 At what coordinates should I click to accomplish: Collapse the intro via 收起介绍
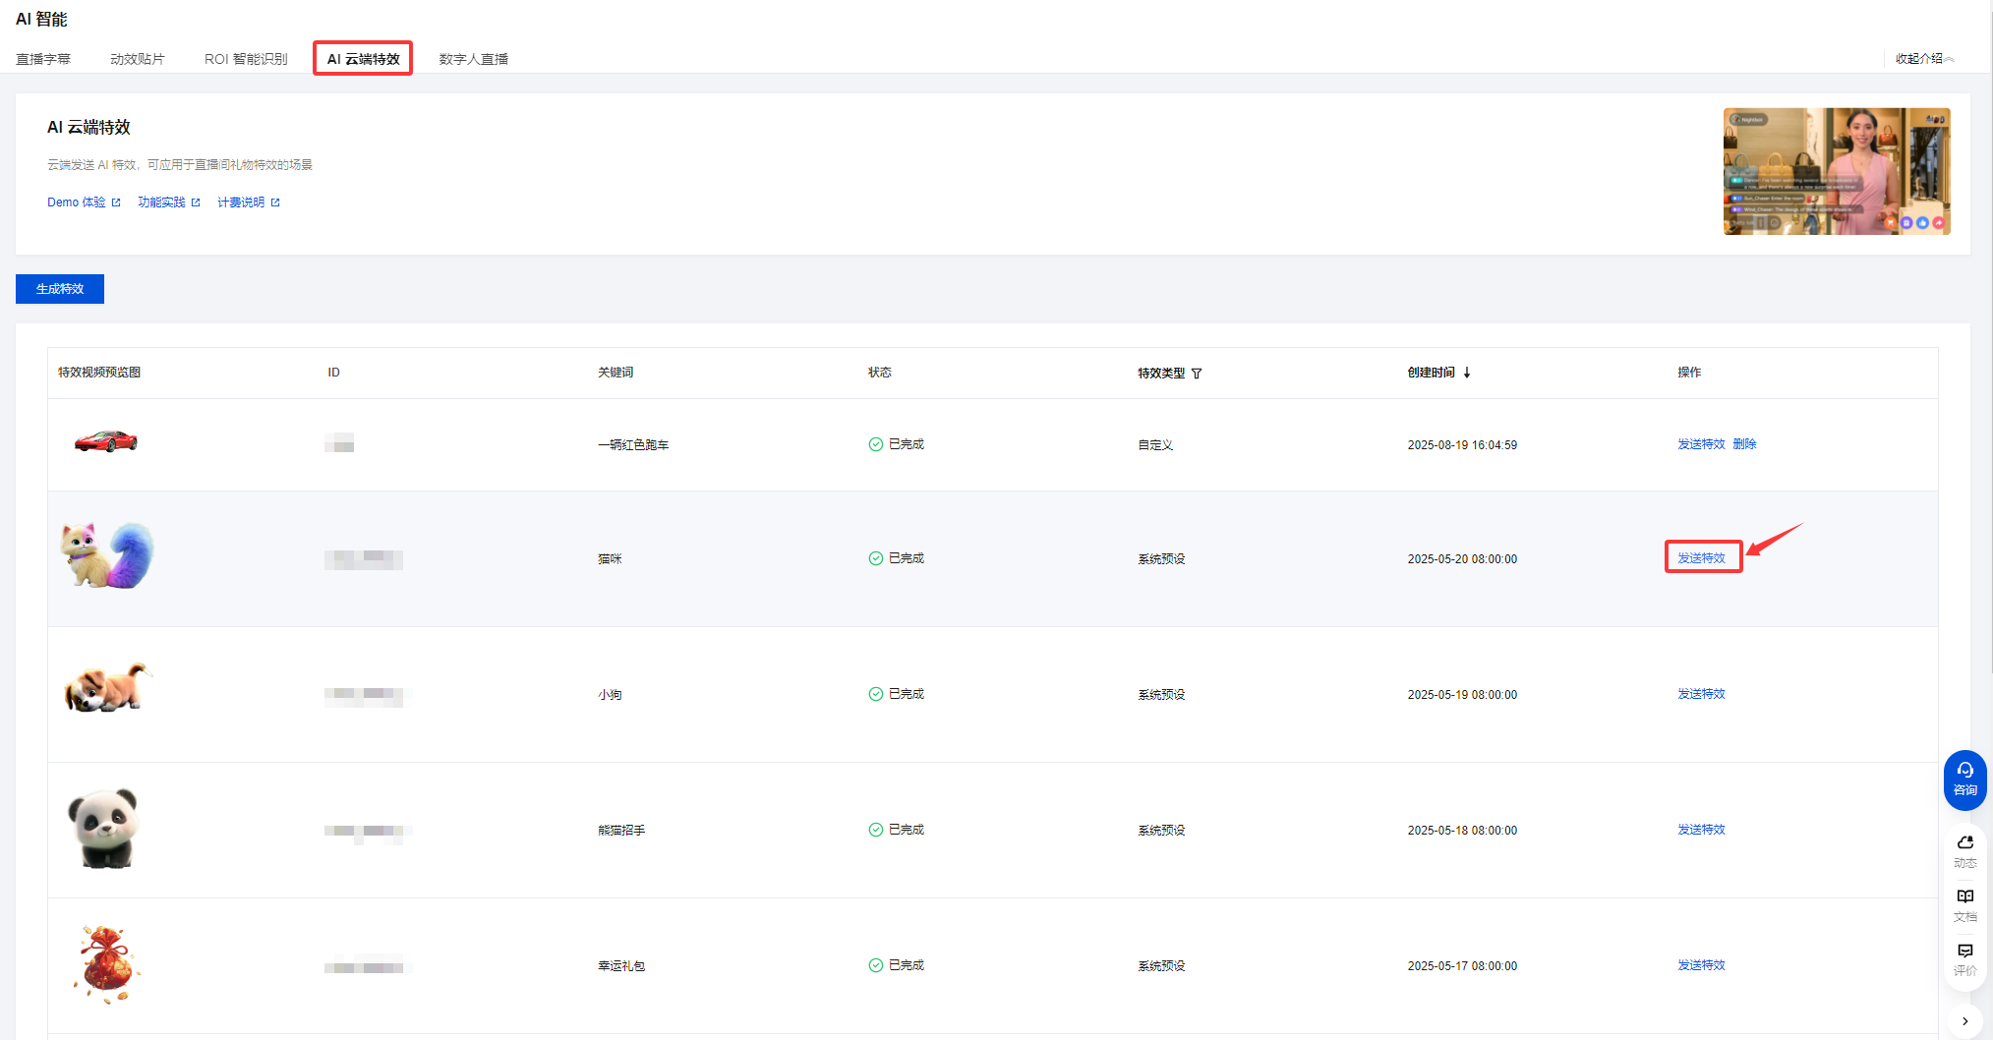click(1924, 59)
